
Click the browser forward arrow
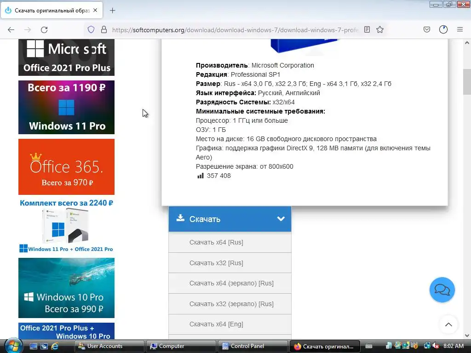click(x=28, y=30)
